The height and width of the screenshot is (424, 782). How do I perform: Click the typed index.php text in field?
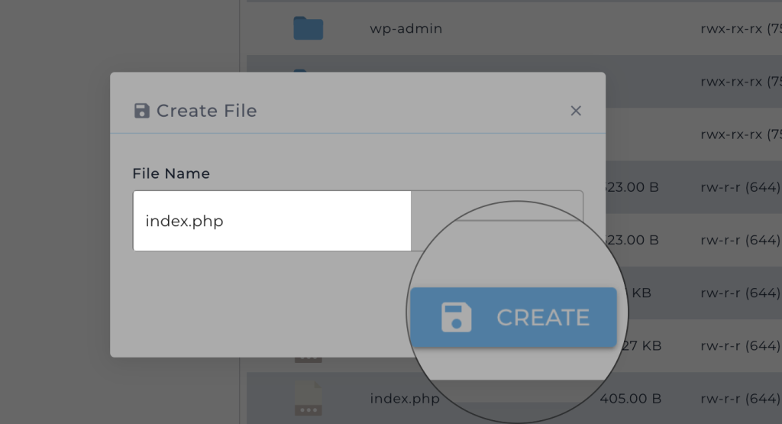[184, 222]
